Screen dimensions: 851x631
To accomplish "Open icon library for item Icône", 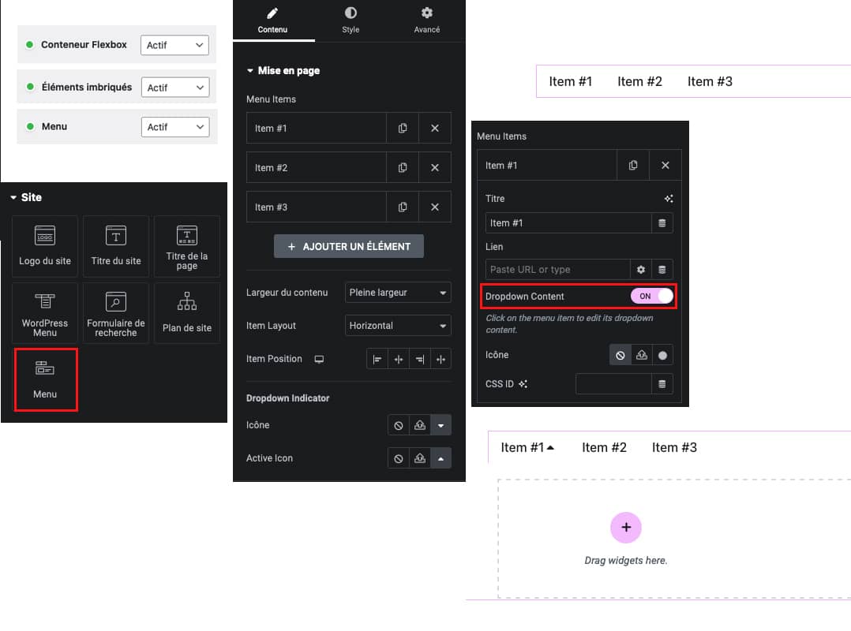I will (x=662, y=355).
